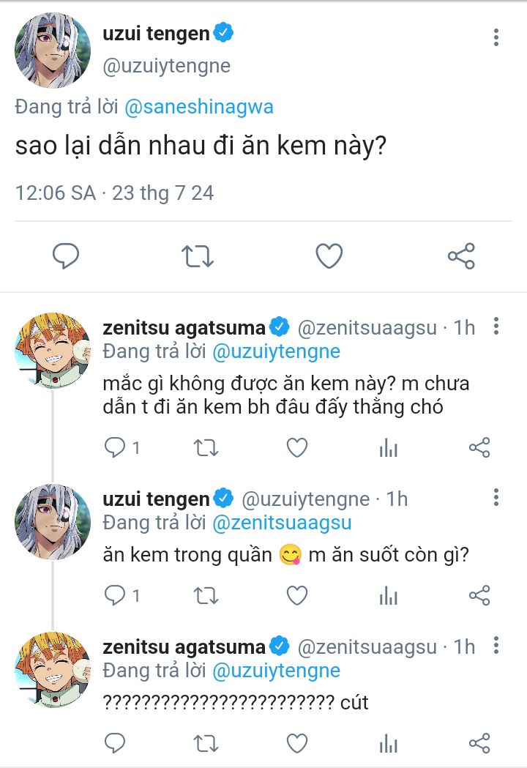Like zenitsu's reply ending in 'thằng chó'
527x768 pixels.
point(296,447)
